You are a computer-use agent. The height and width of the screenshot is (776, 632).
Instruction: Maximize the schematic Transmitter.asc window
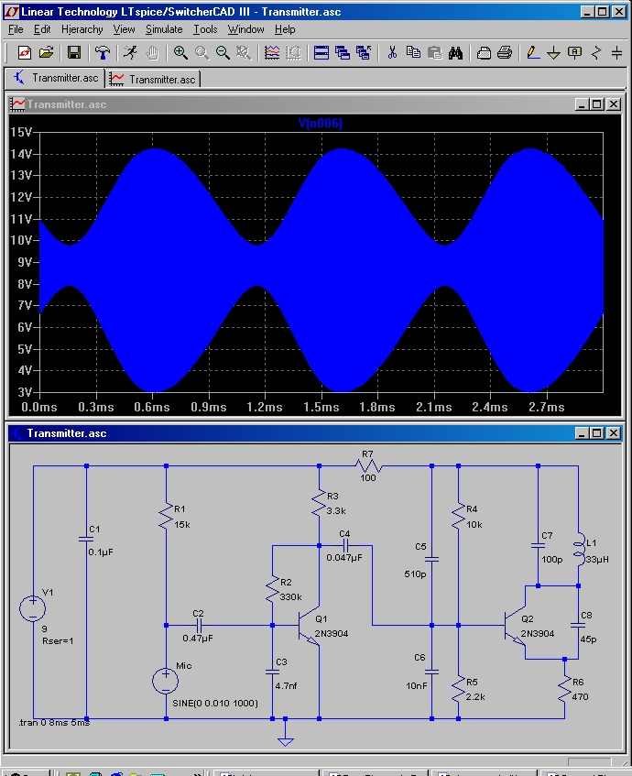pos(597,433)
